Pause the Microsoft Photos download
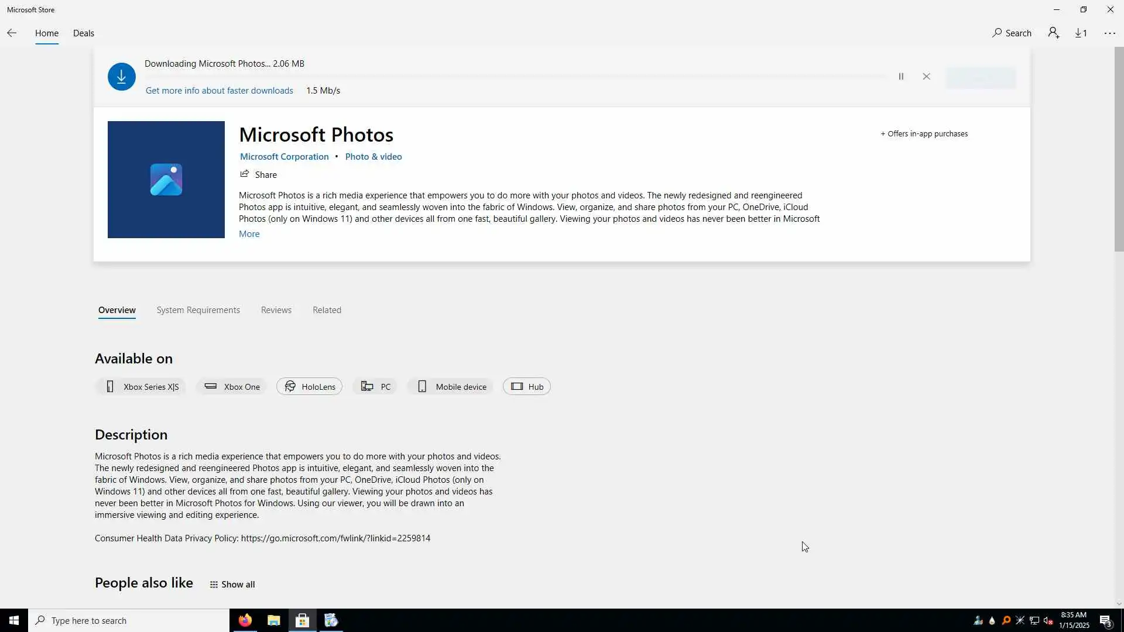1124x632 pixels. 901,77
